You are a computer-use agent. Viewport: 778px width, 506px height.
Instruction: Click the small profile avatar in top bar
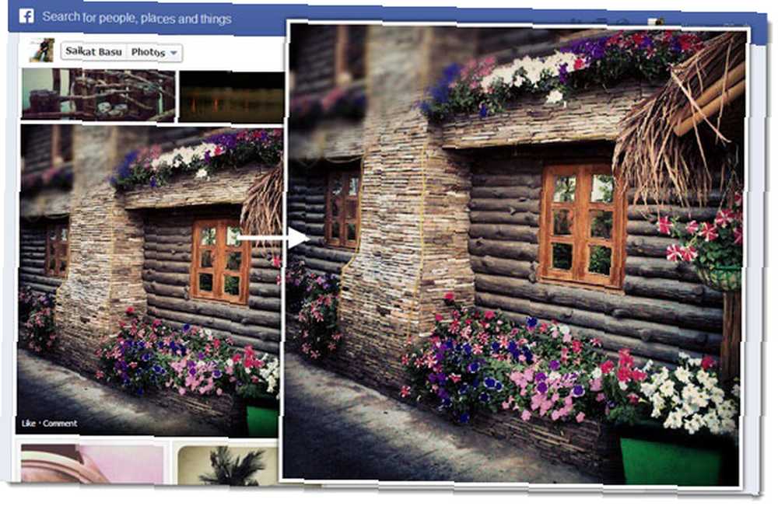click(657, 22)
